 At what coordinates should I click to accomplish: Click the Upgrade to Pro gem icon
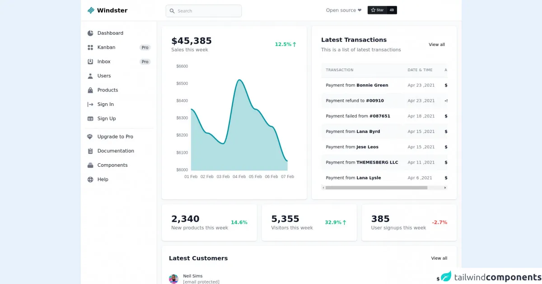(x=90, y=137)
